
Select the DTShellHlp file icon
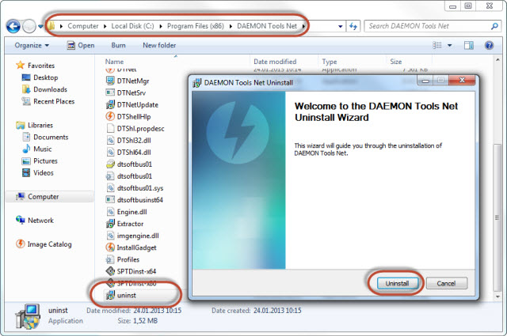click(110, 116)
